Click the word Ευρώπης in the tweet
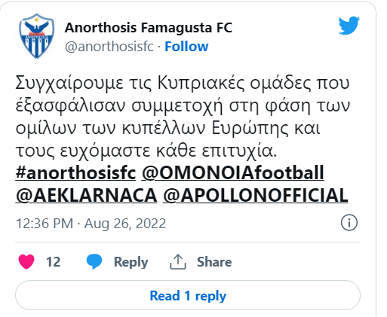The height and width of the screenshot is (317, 387). (250, 129)
